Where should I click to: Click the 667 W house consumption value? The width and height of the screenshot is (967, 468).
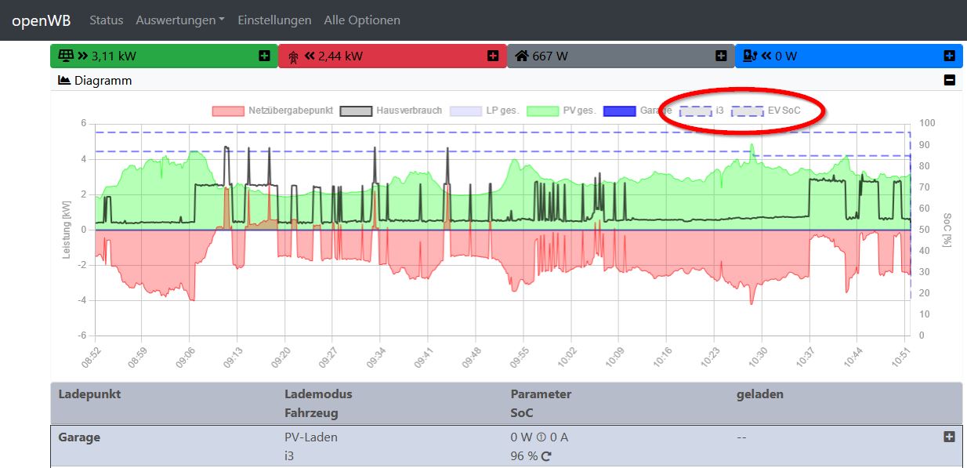click(550, 56)
